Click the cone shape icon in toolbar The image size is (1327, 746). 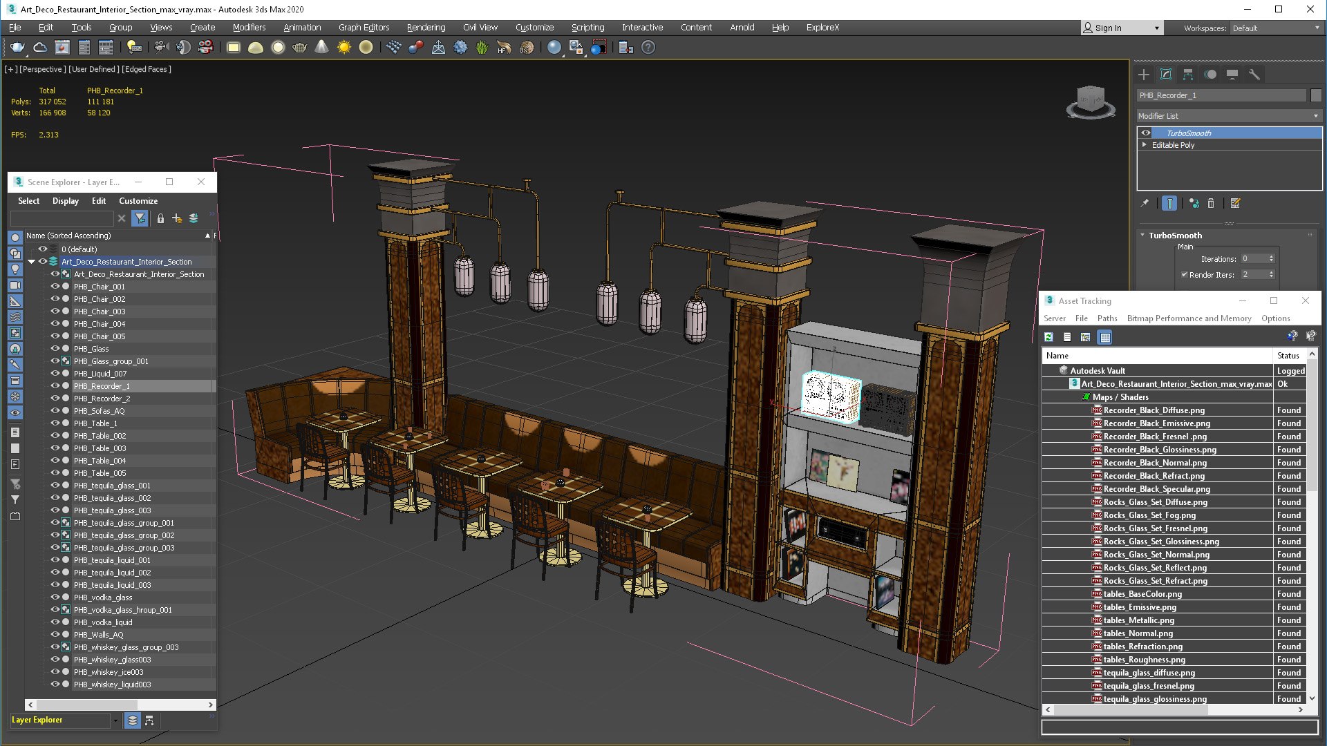[x=321, y=48]
